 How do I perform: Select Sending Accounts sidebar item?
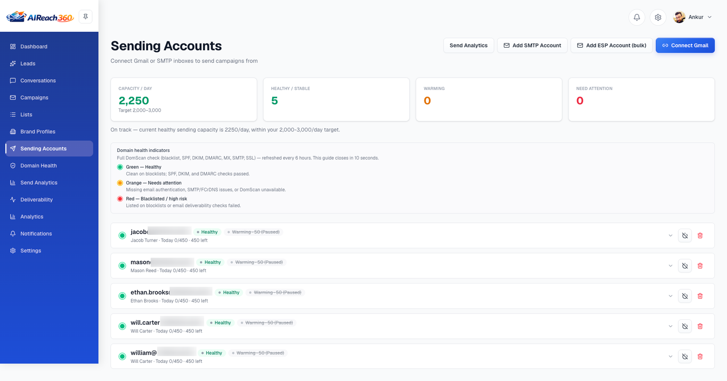point(49,148)
